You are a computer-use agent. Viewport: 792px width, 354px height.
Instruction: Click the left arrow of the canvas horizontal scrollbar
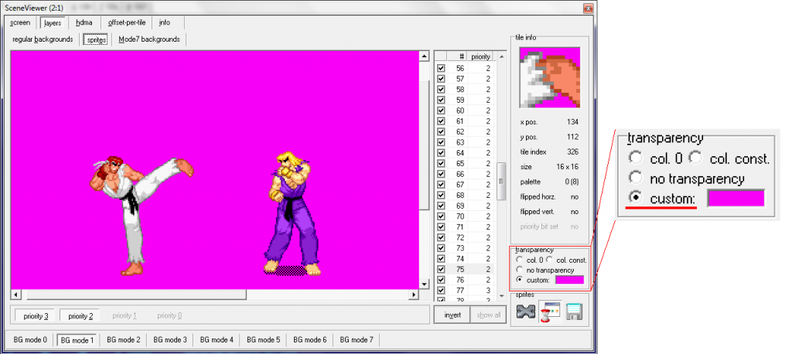(x=15, y=295)
